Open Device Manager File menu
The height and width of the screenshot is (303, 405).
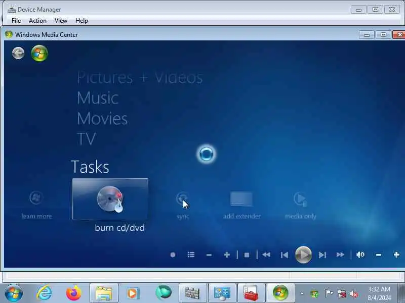(x=16, y=21)
